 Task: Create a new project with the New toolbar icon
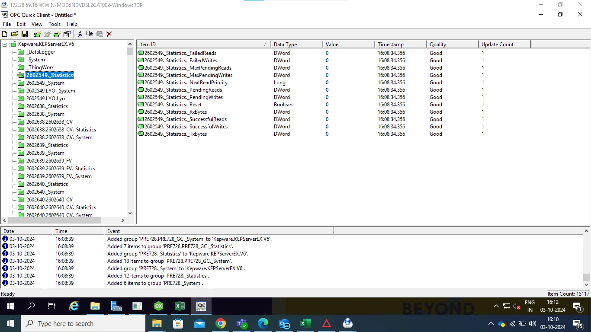click(x=4, y=34)
